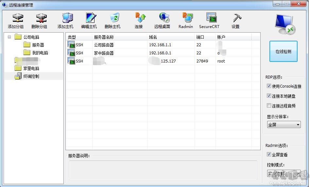Click the 删除分组 delete group icon

[41, 18]
